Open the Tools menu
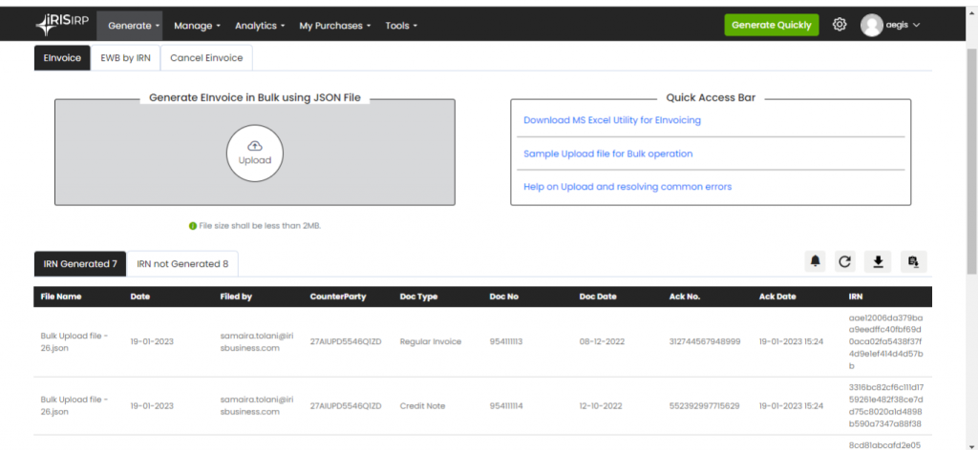 point(401,26)
